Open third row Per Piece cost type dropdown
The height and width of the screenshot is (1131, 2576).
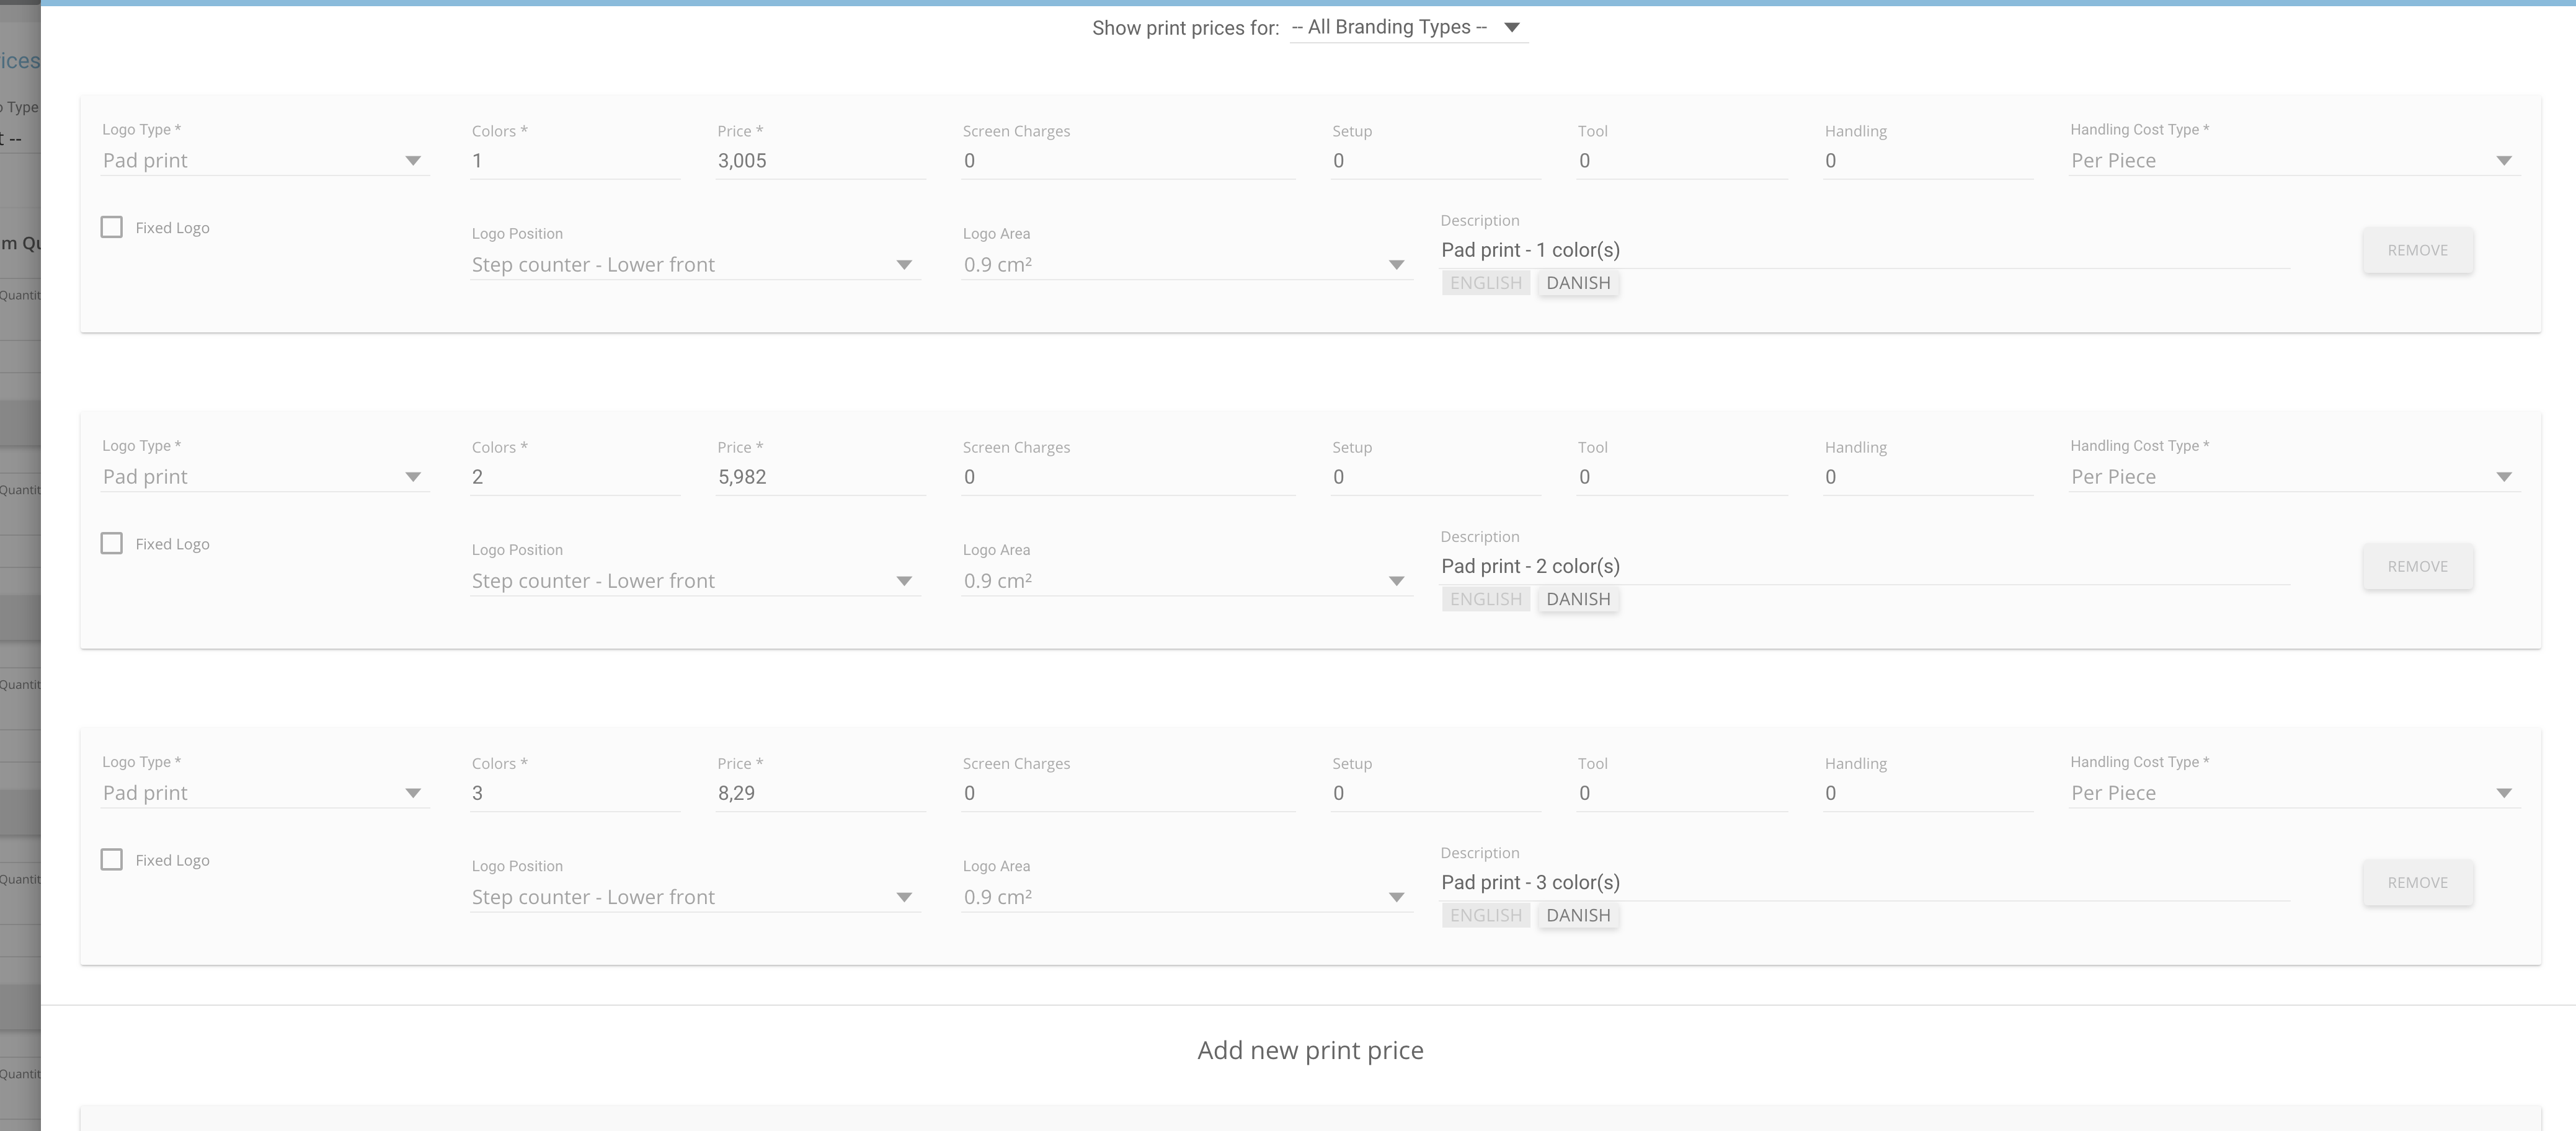point(2294,793)
